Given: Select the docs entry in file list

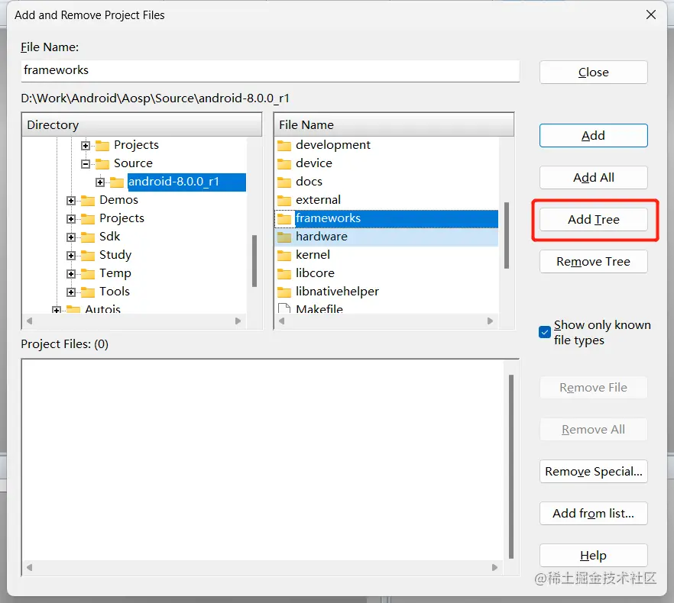Looking at the screenshot, I should click(309, 181).
